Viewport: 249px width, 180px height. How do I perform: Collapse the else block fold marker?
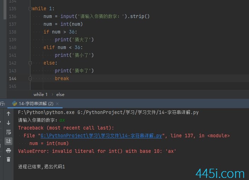click(30, 63)
